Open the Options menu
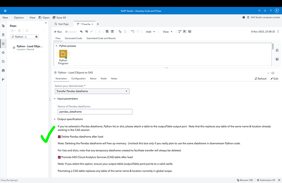This screenshot has height=183, width=282. pyautogui.click(x=19, y=17)
